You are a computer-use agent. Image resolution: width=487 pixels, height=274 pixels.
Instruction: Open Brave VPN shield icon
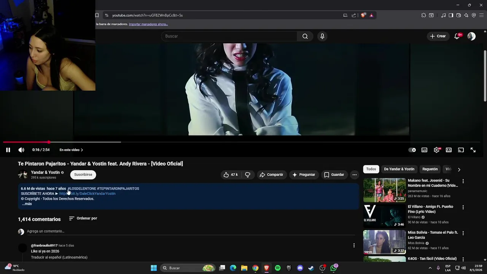pyautogui.click(x=474, y=15)
